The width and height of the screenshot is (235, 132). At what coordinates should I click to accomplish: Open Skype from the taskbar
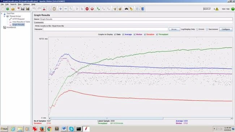point(71,129)
